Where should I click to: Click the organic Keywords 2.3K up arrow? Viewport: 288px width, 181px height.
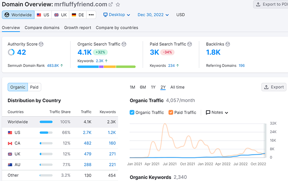(106, 61)
